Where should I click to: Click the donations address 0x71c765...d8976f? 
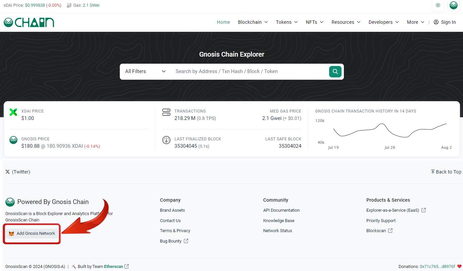pyautogui.click(x=438, y=267)
